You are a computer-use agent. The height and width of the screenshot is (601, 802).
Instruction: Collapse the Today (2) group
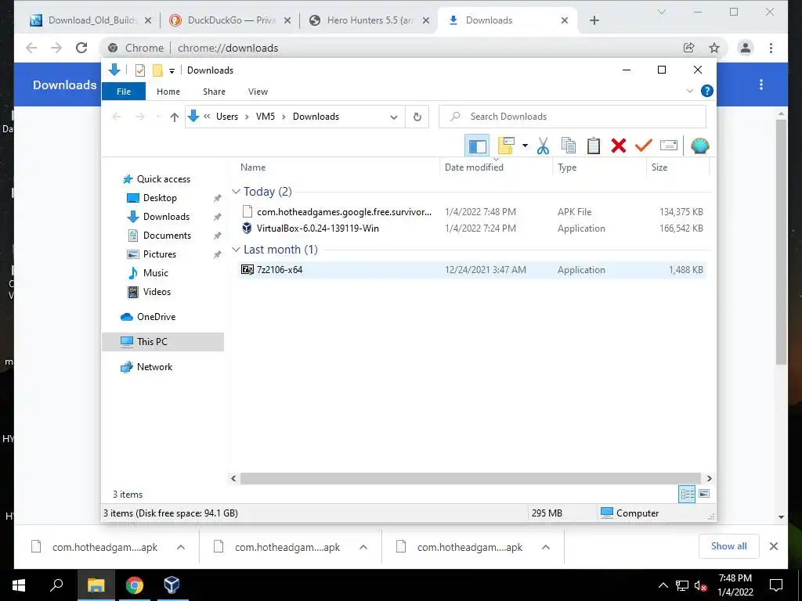point(236,192)
